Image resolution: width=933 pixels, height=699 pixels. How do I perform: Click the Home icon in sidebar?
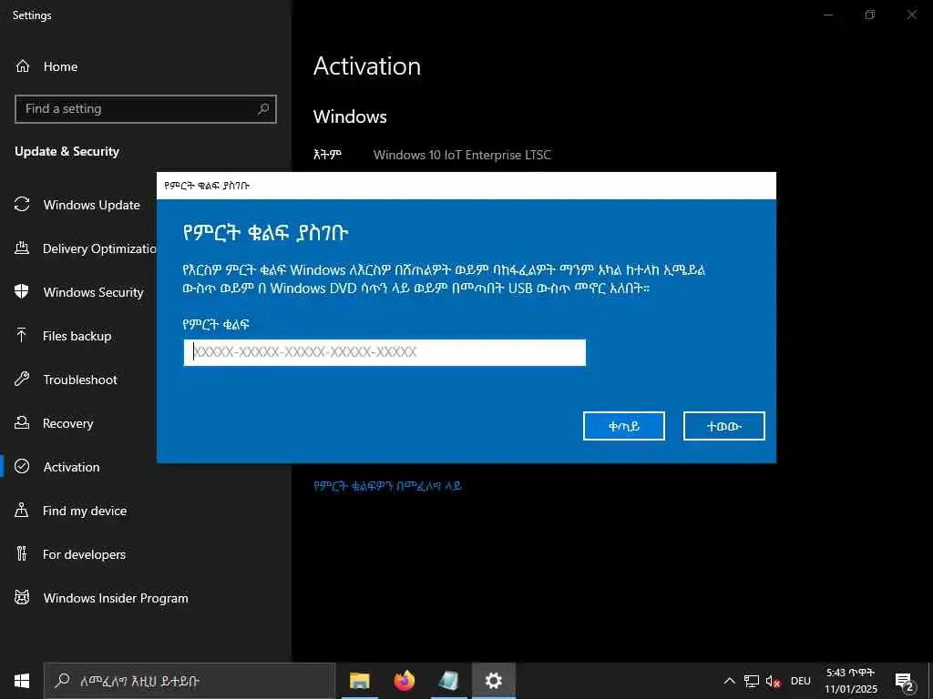pos(23,66)
